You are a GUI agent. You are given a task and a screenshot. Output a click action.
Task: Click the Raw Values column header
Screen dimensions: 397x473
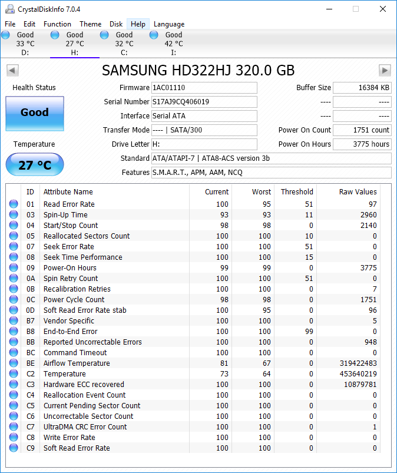coord(358,192)
